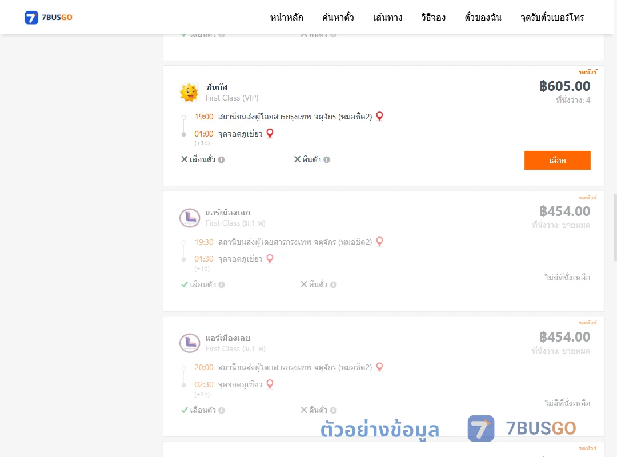Click the แอร์เมืองเลย logo of 19:30 trip
This screenshot has width=617, height=457.
[190, 218]
